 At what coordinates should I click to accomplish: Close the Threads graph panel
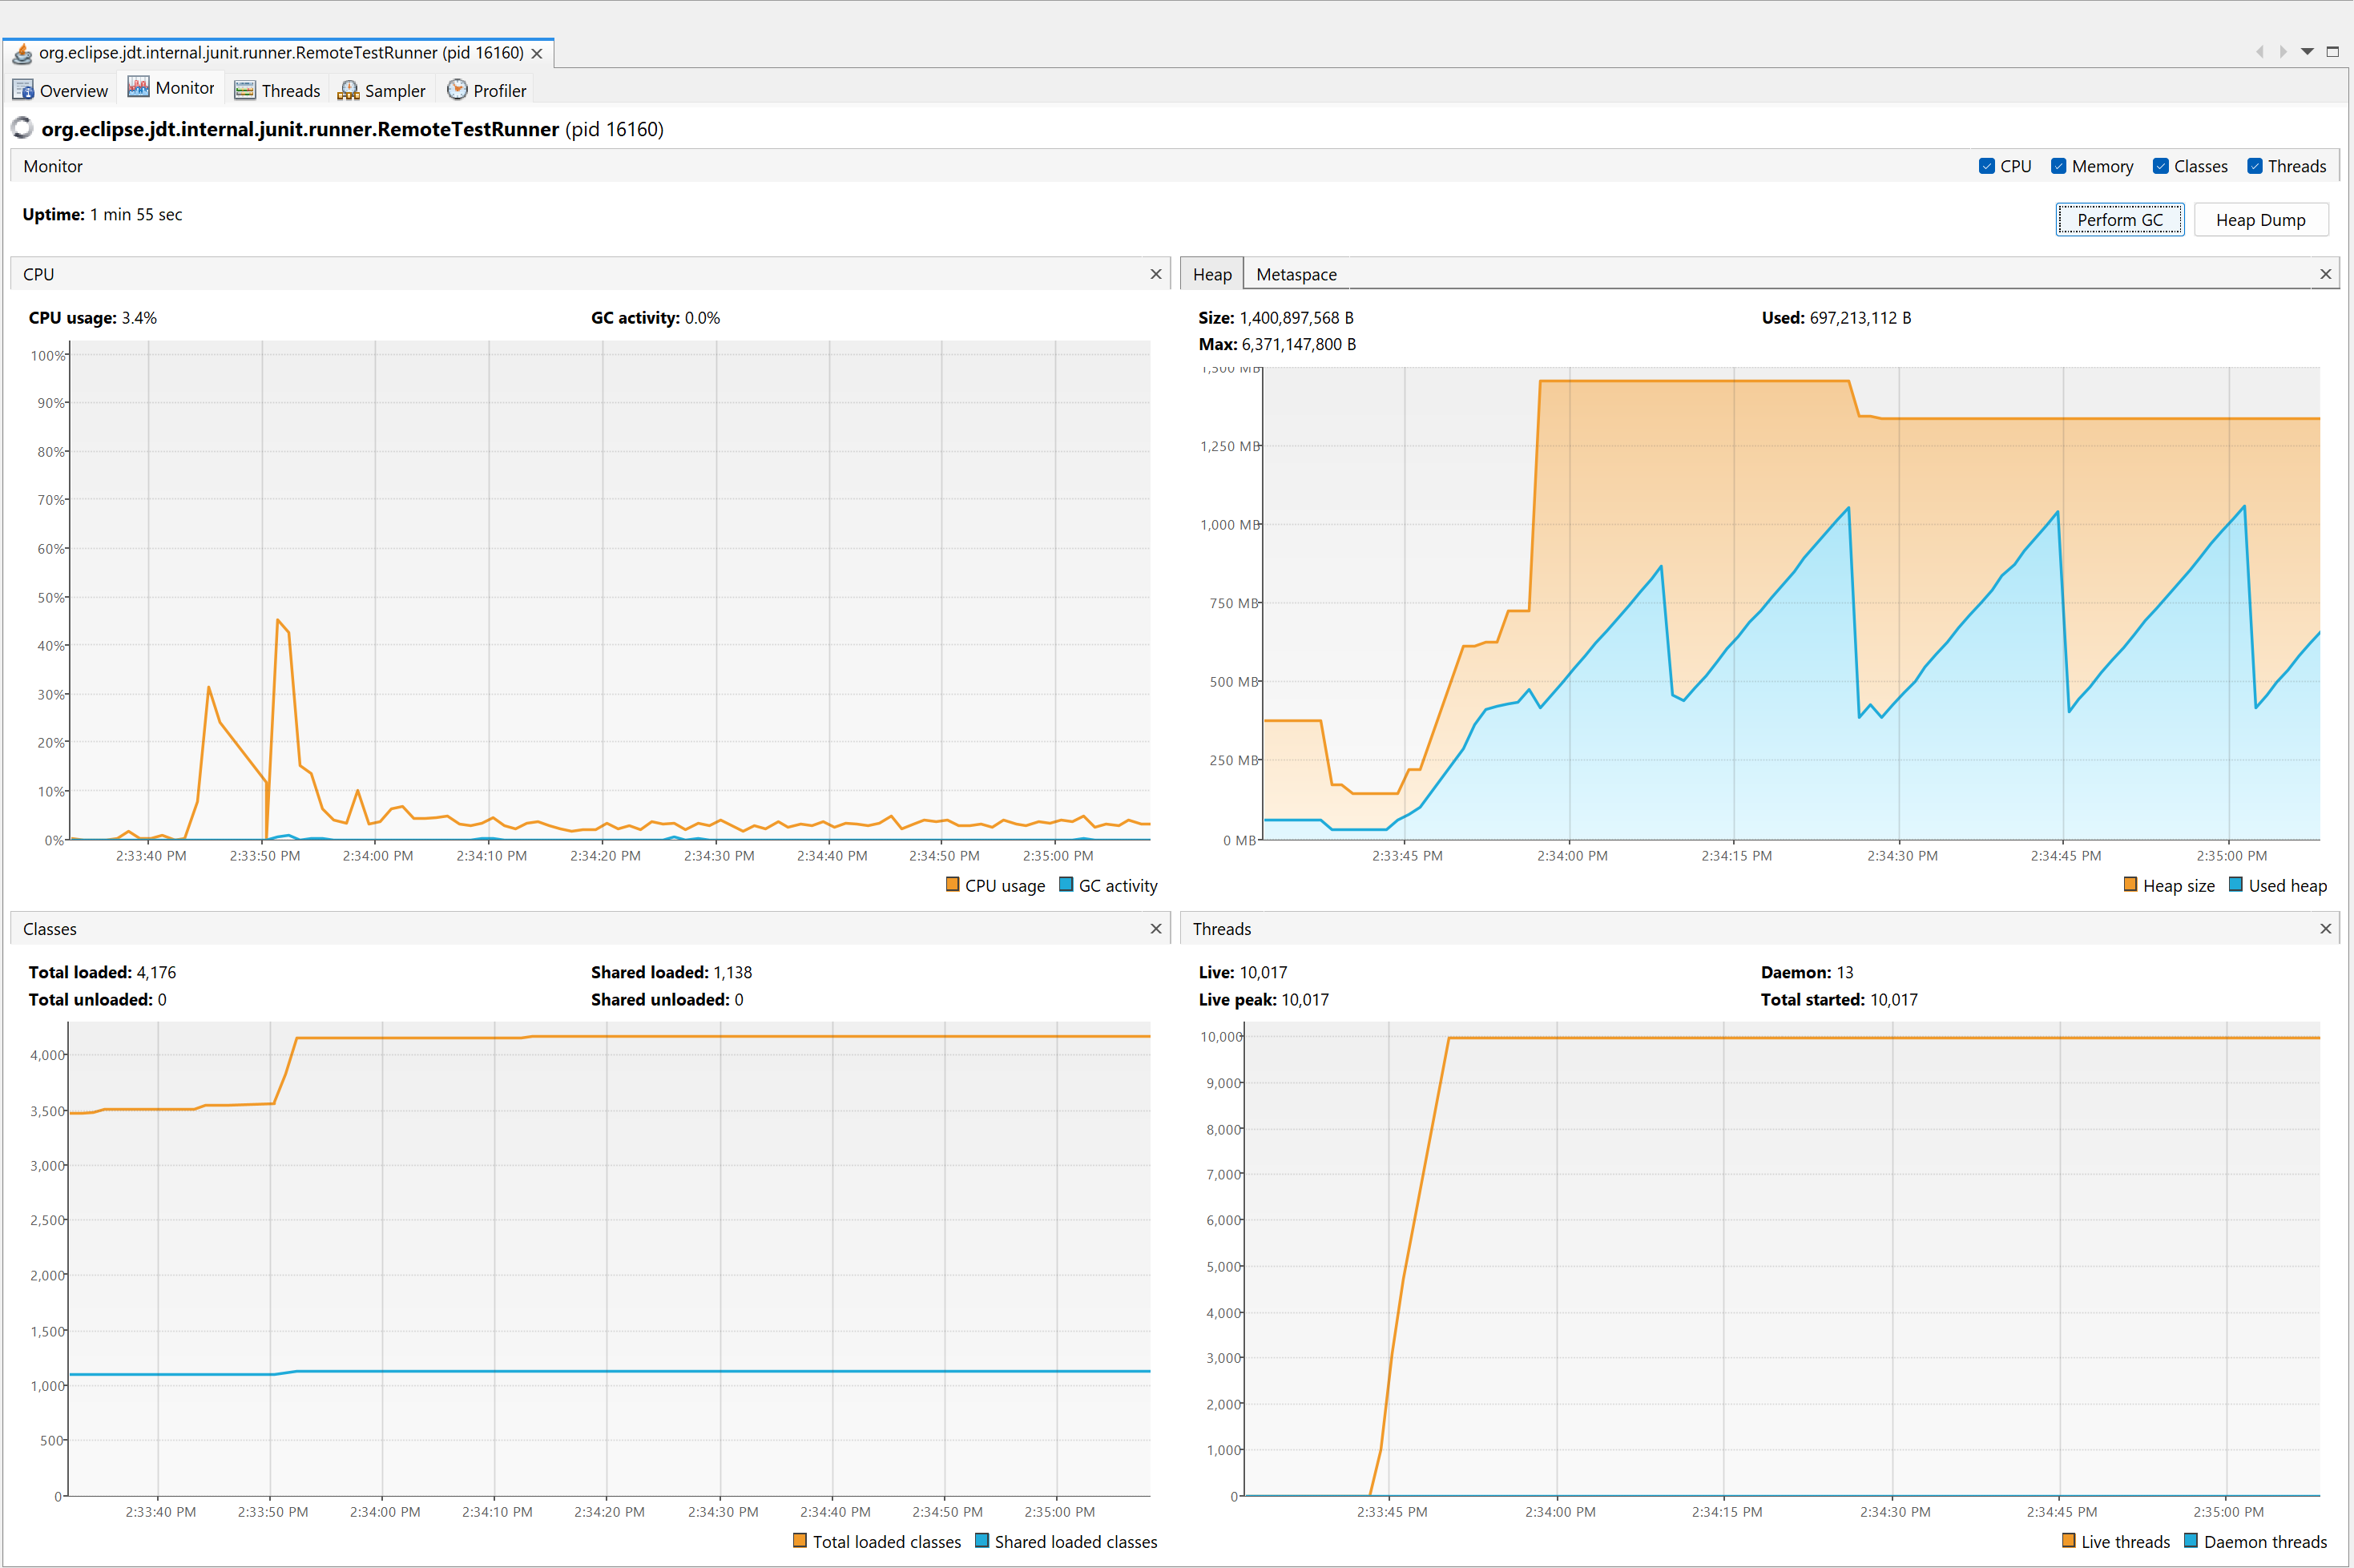2325,929
